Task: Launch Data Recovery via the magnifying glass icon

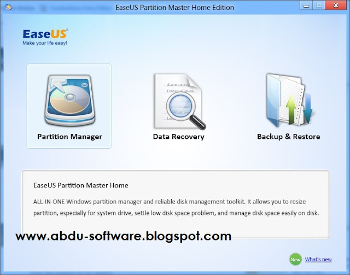Action: (x=180, y=102)
